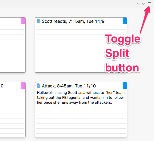Click the Scott reacts card document icon
This screenshot has height=141, width=154.
point(39,21)
